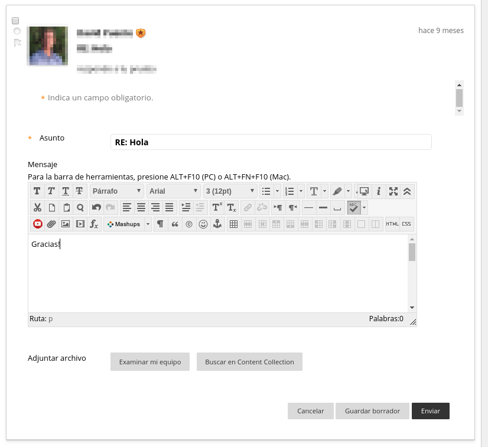488x447 pixels.
Task: Open HTML code view
Action: (392, 224)
